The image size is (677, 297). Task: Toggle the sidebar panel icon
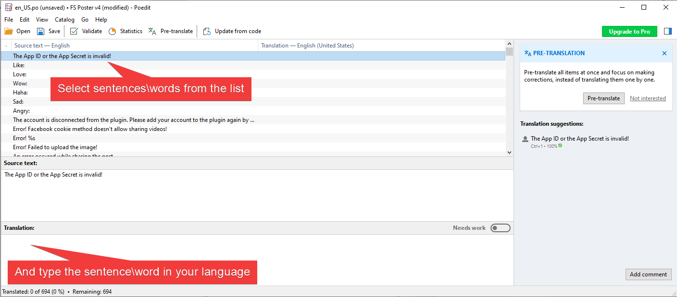tap(667, 31)
